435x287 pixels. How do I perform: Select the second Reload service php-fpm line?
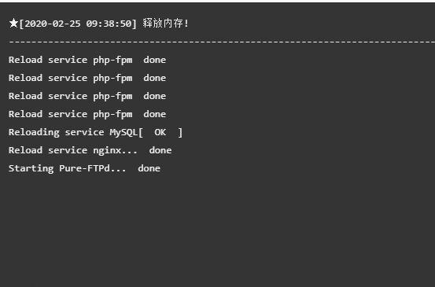click(x=87, y=78)
